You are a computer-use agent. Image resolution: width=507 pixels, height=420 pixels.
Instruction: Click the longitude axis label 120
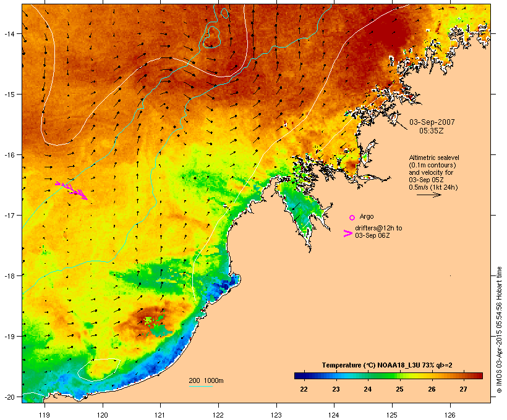103,415
